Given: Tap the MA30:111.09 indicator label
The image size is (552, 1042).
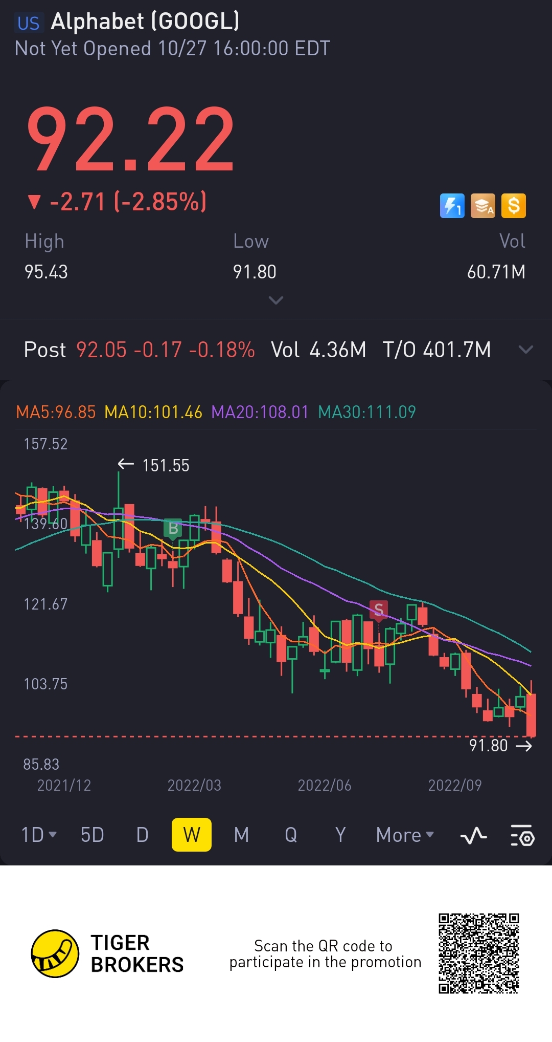Looking at the screenshot, I should (x=367, y=412).
